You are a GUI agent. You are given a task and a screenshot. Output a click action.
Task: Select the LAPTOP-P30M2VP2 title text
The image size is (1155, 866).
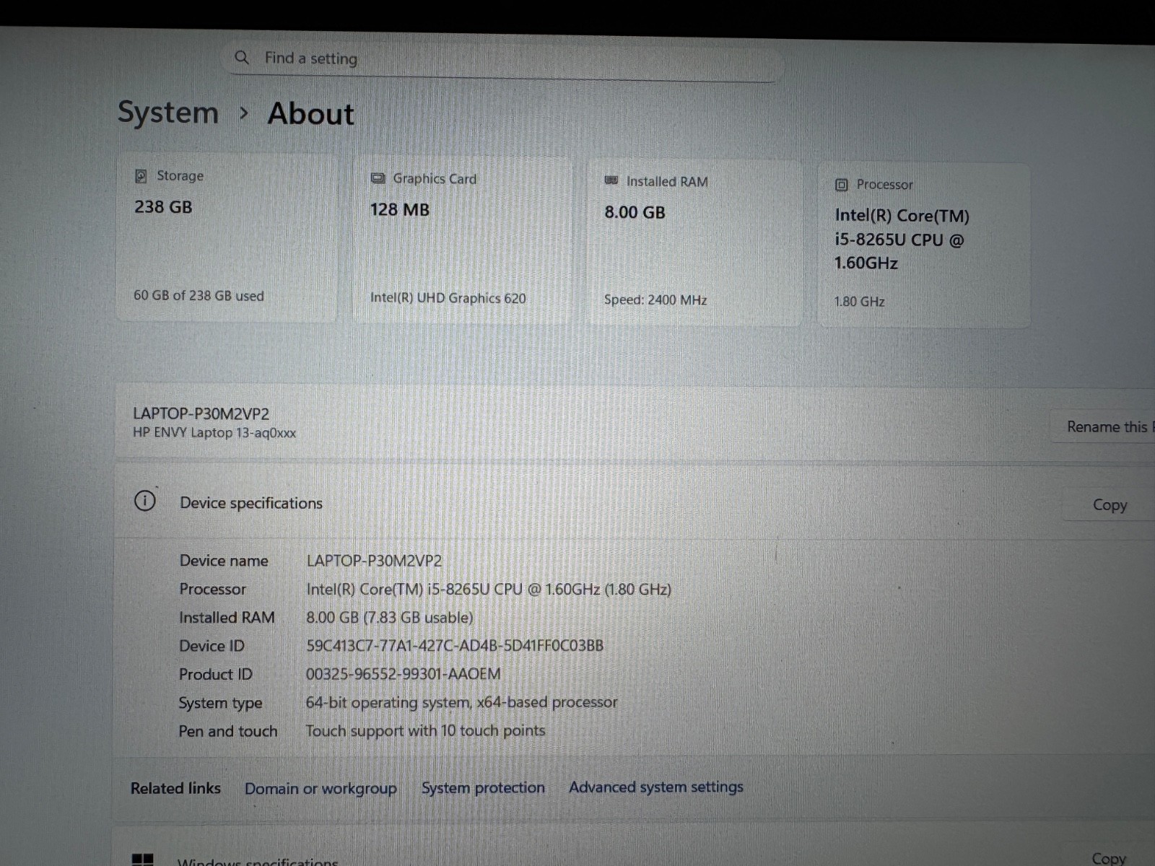point(201,414)
